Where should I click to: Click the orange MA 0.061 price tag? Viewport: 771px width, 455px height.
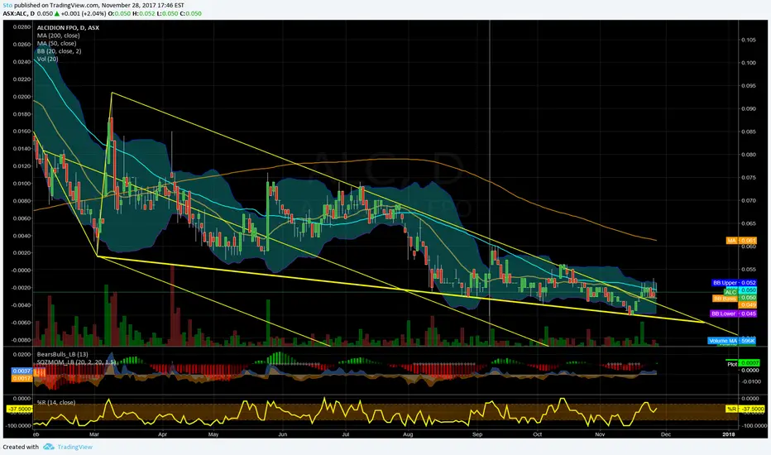pyautogui.click(x=741, y=241)
